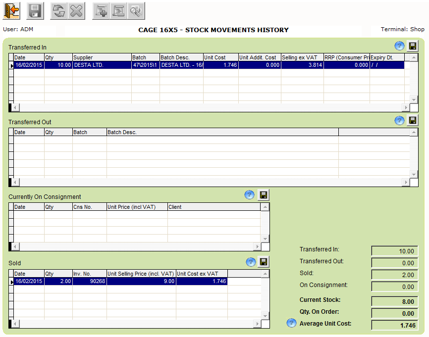Image resolution: width=429 pixels, height=337 pixels.
Task: Click the Inv. No. column header in Sold
Action: point(89,274)
